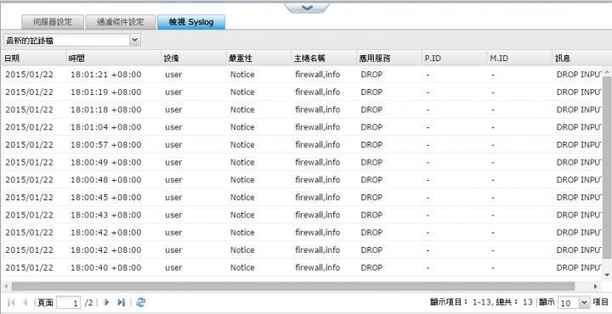Sort by the 嚴重性 column header
This screenshot has width=612, height=314.
click(x=258, y=59)
